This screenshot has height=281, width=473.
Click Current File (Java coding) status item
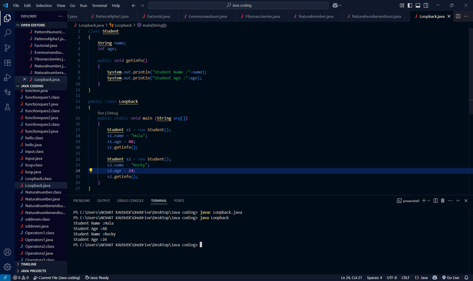click(56, 278)
